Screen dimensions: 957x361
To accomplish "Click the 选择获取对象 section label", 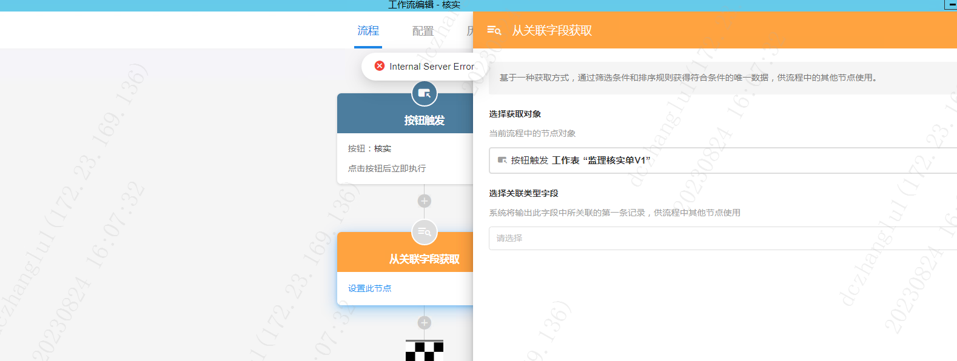I will tap(515, 114).
